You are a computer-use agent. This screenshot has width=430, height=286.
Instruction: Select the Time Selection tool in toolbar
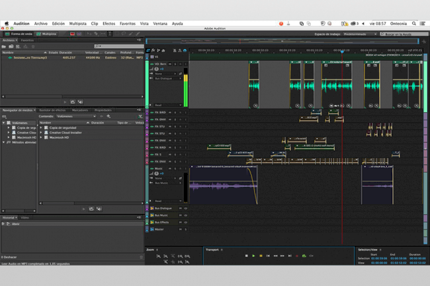[x=110, y=34]
